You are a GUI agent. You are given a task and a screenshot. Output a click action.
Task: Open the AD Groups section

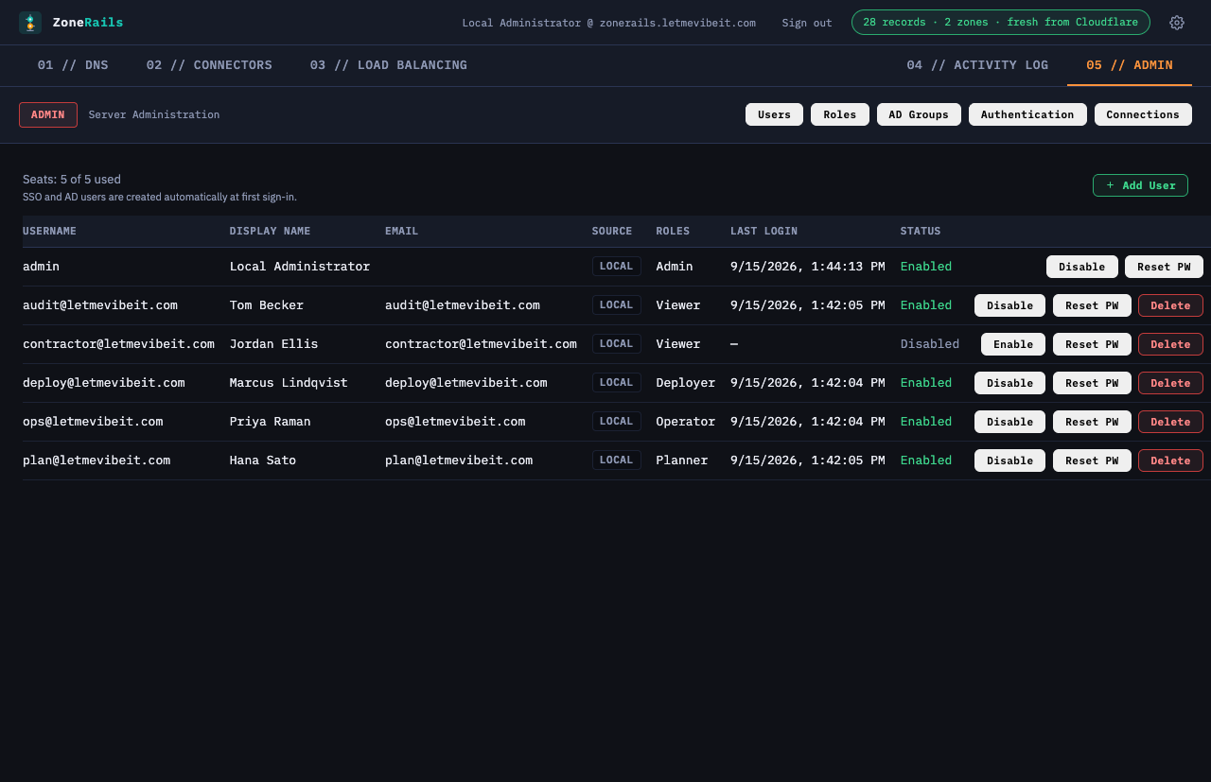[919, 114]
